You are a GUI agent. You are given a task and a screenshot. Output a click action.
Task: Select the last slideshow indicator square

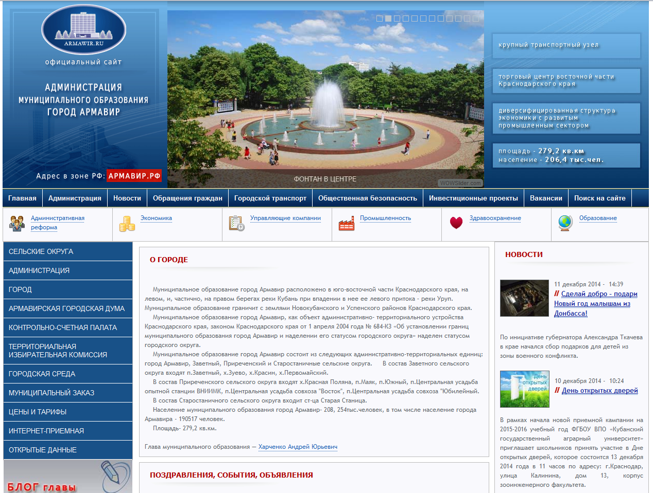click(x=476, y=19)
